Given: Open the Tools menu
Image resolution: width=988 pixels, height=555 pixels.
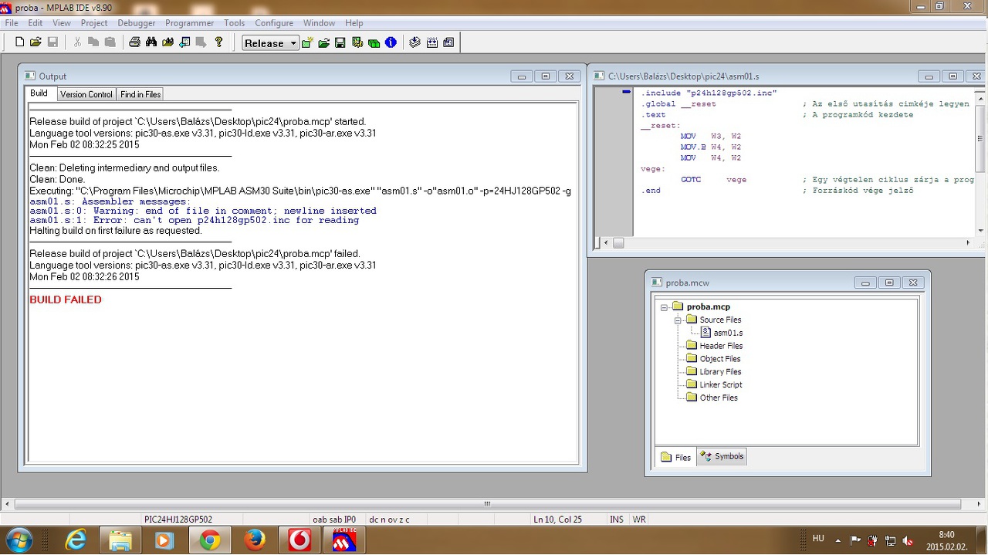Looking at the screenshot, I should click(x=235, y=23).
